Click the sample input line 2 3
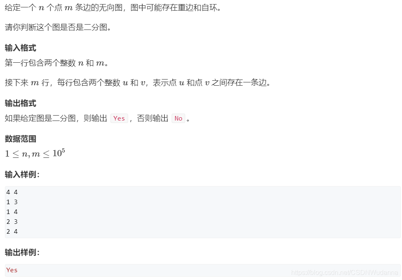Viewport: 402px width, 280px height. [12, 222]
